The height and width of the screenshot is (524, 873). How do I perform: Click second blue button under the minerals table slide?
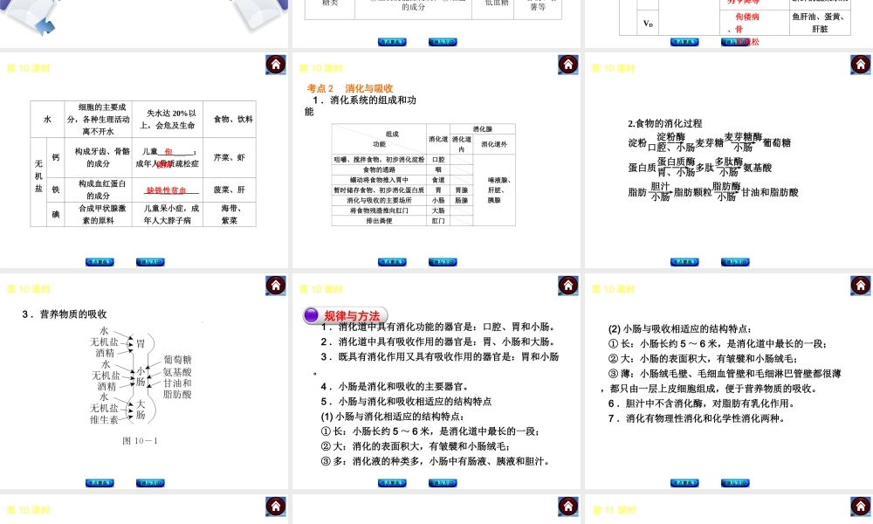point(150,262)
